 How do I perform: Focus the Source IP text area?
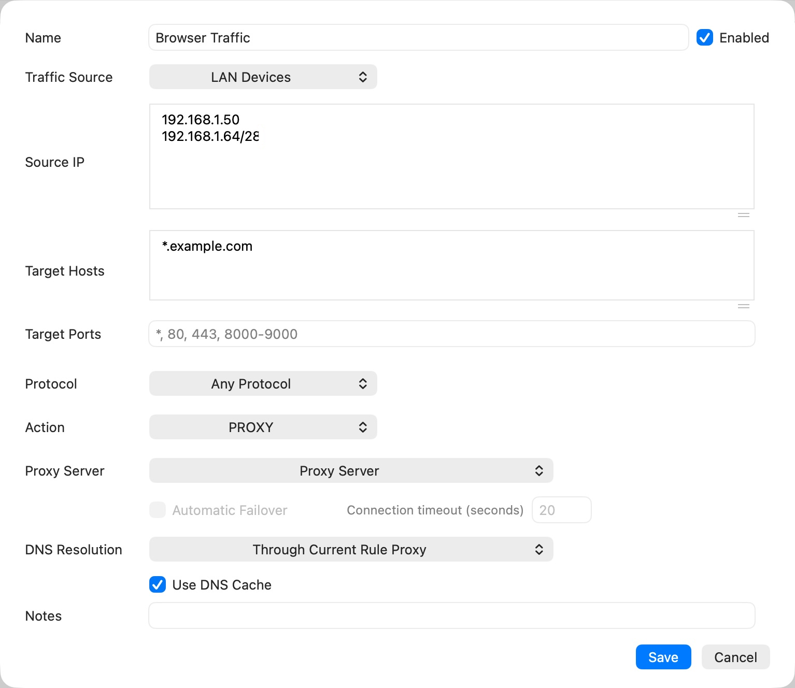coord(452,156)
